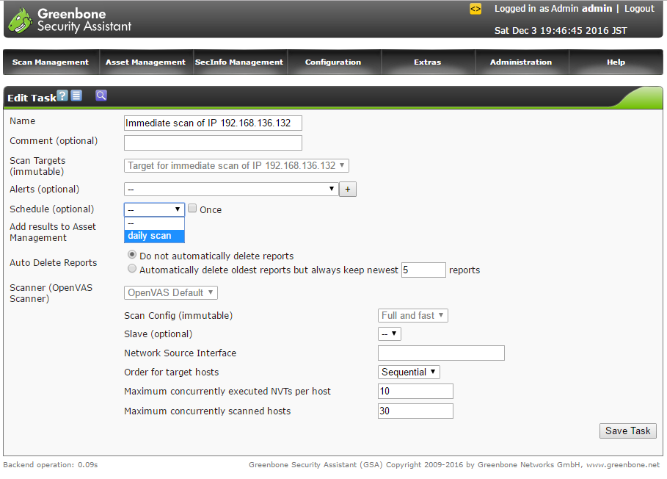The height and width of the screenshot is (479, 667).
Task: Click the Network Source Interface field
Action: [441, 353]
